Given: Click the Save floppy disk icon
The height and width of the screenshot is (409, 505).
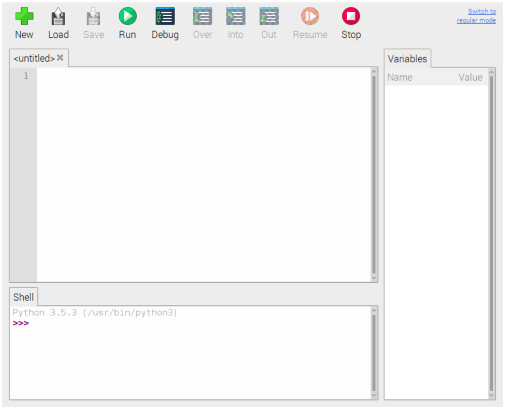Looking at the screenshot, I should pyautogui.click(x=93, y=16).
